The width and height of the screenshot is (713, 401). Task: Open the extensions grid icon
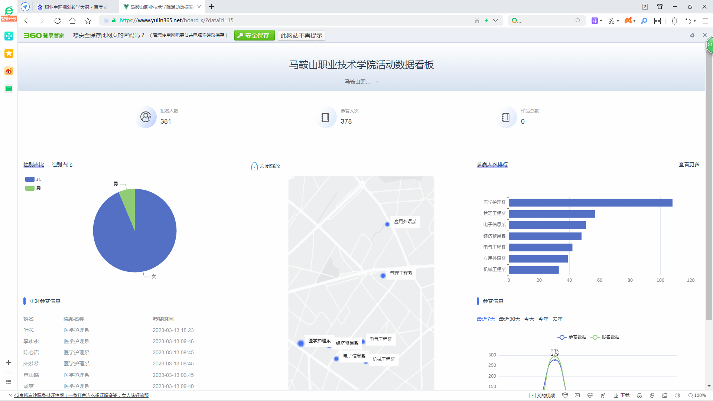[x=658, y=21]
